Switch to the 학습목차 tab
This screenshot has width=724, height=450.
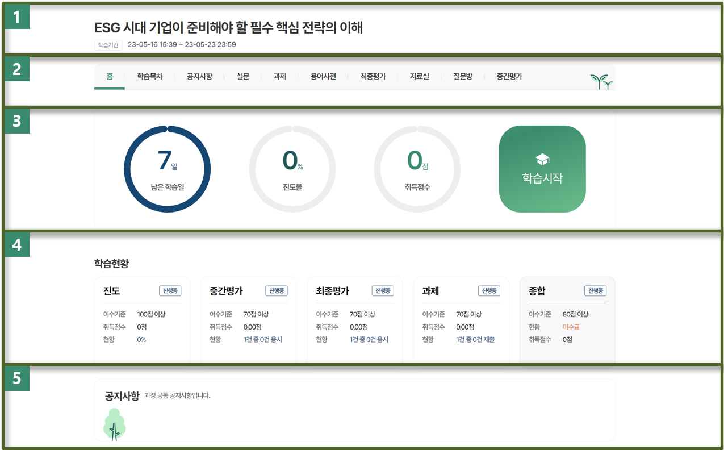[149, 76]
